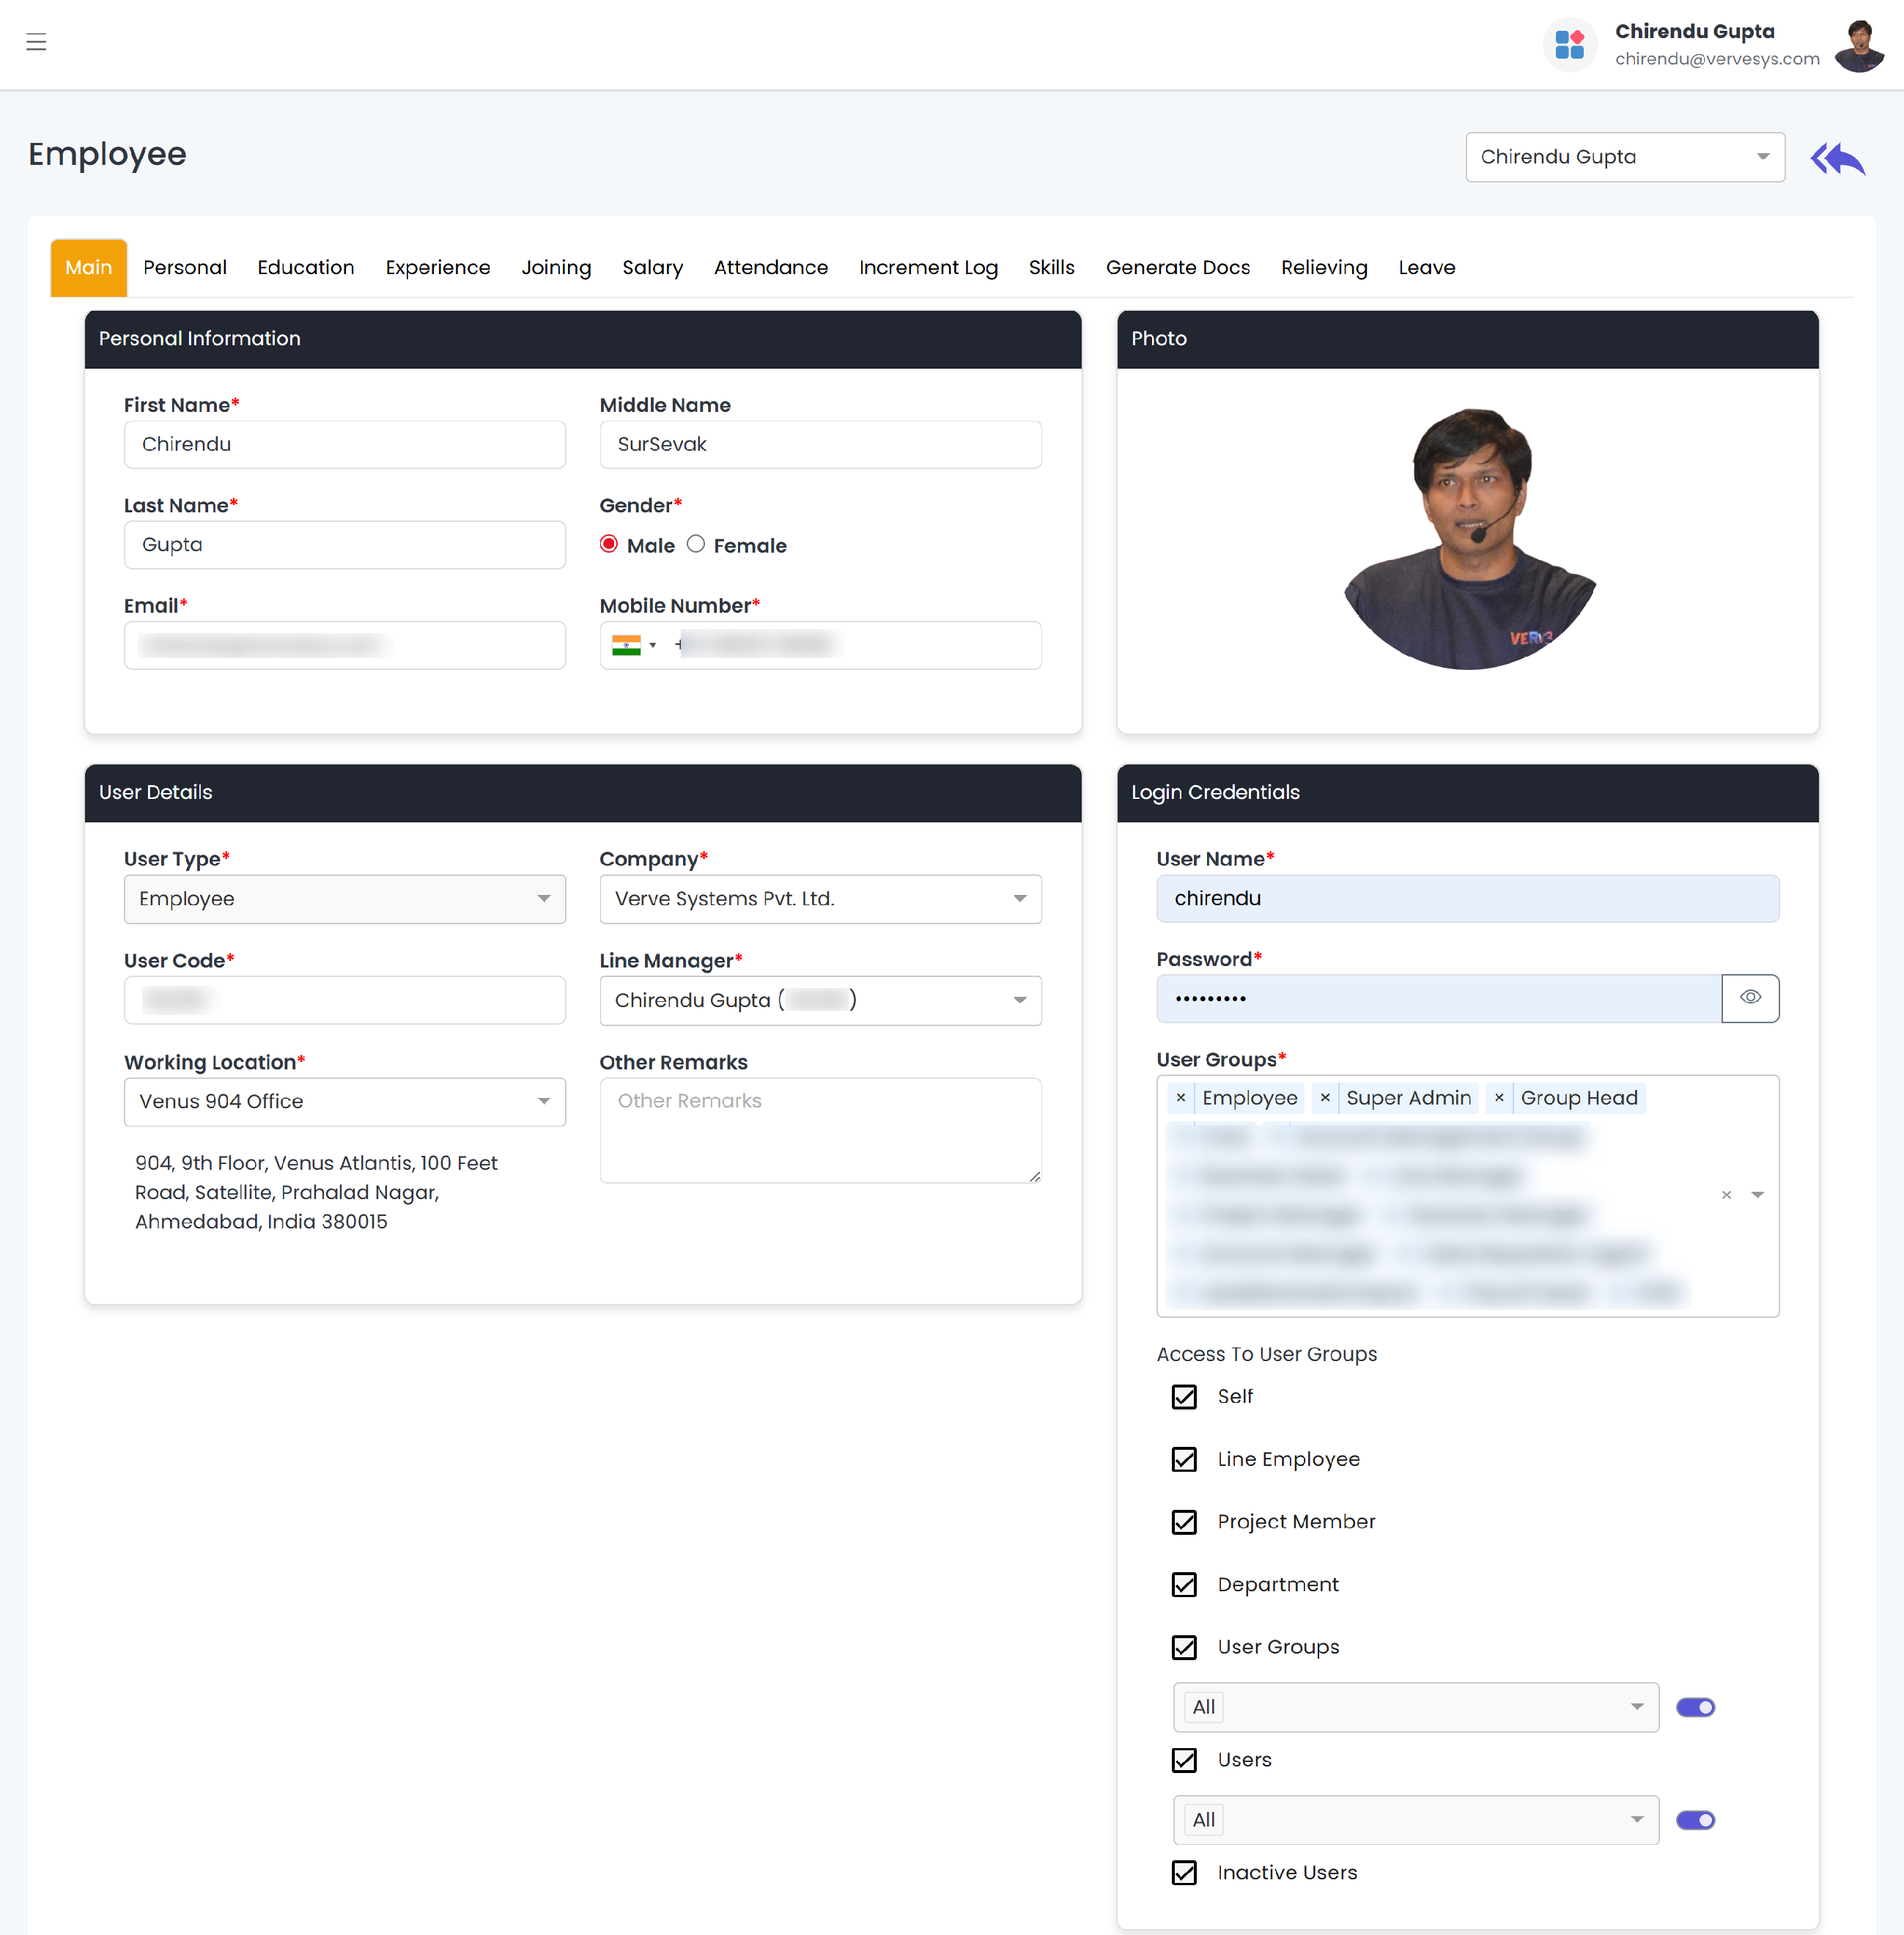Image resolution: width=1904 pixels, height=1935 pixels.
Task: Open the employee selector showing Chirendu Gupta
Action: [1625, 157]
